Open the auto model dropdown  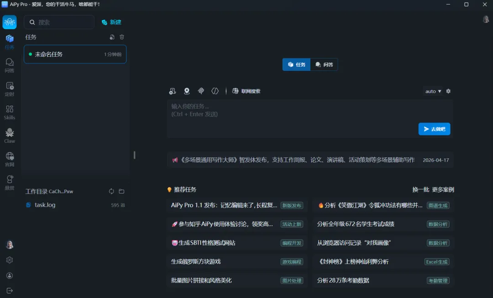coord(433,91)
